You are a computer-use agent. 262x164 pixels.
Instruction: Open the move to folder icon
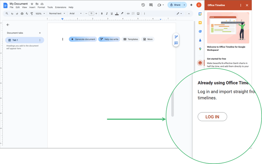click(x=37, y=4)
